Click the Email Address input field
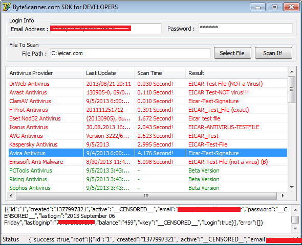Image resolution: width=302 pixels, height=245 pixels. coord(106,29)
